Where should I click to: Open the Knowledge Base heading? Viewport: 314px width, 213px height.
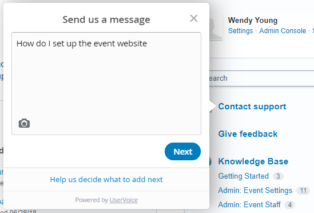[x=253, y=161]
